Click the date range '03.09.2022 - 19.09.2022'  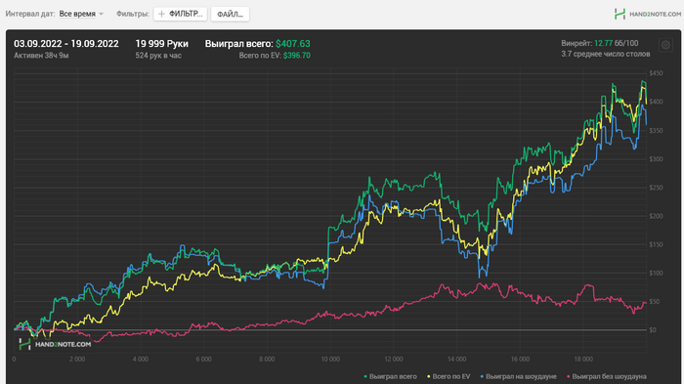coord(66,44)
